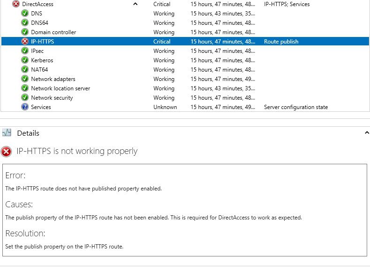Click the 'Server configuration state' cell
The height and width of the screenshot is (270, 370).
pyautogui.click(x=296, y=107)
